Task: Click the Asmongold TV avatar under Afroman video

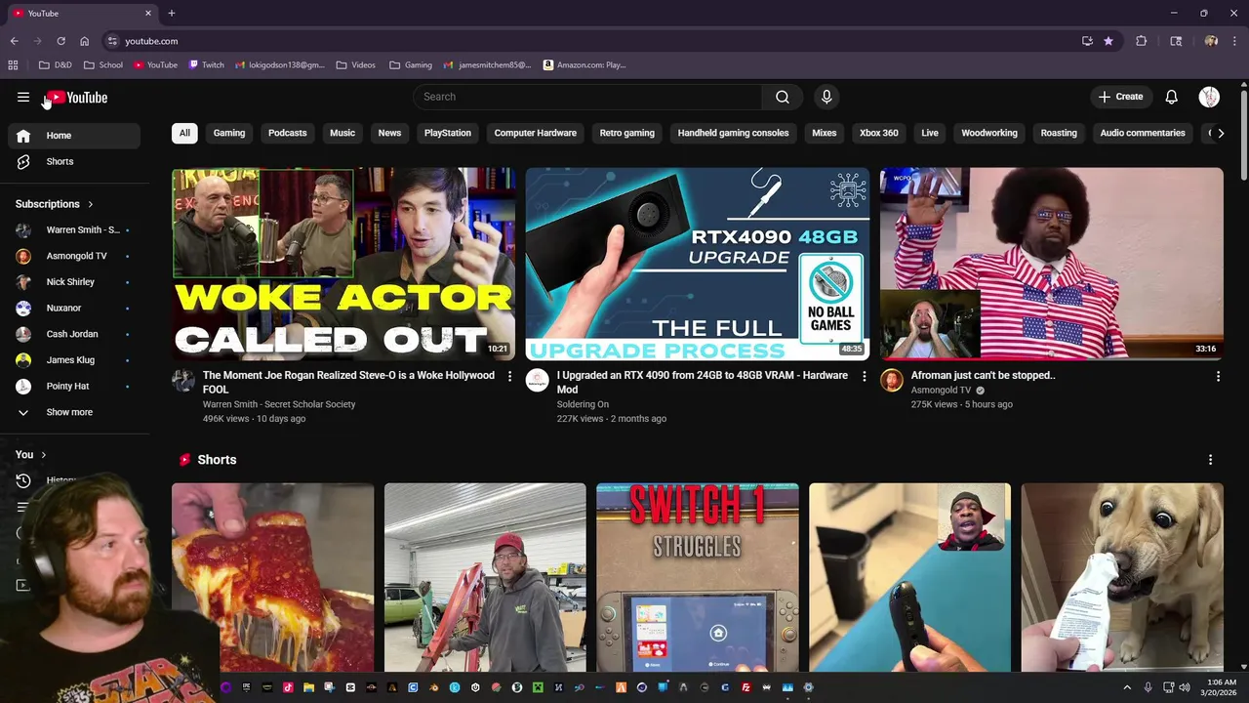Action: [892, 381]
